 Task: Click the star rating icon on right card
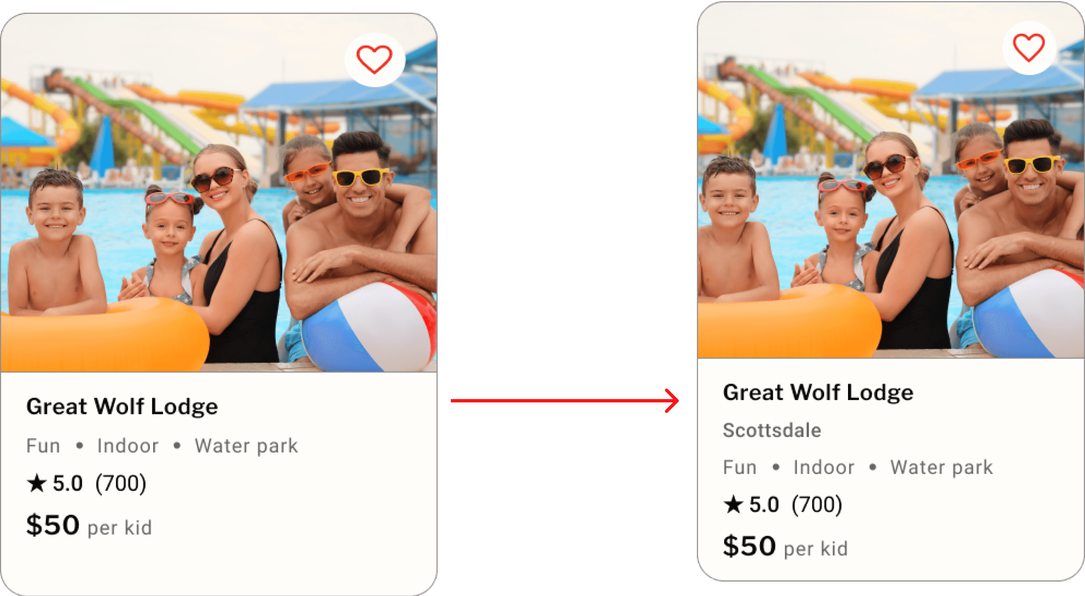point(733,504)
